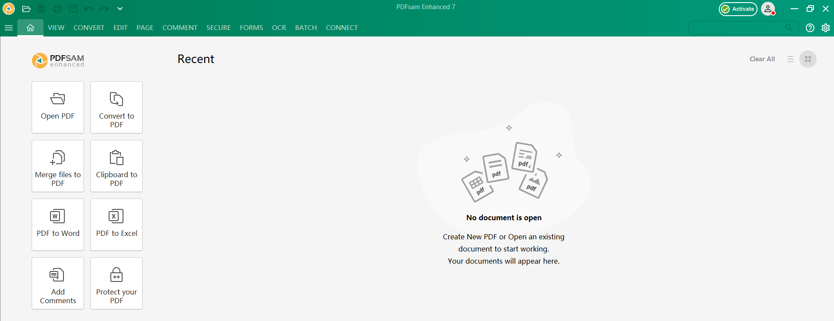Open settings via gear icon
Screen dimensions: 834x321
click(x=826, y=28)
